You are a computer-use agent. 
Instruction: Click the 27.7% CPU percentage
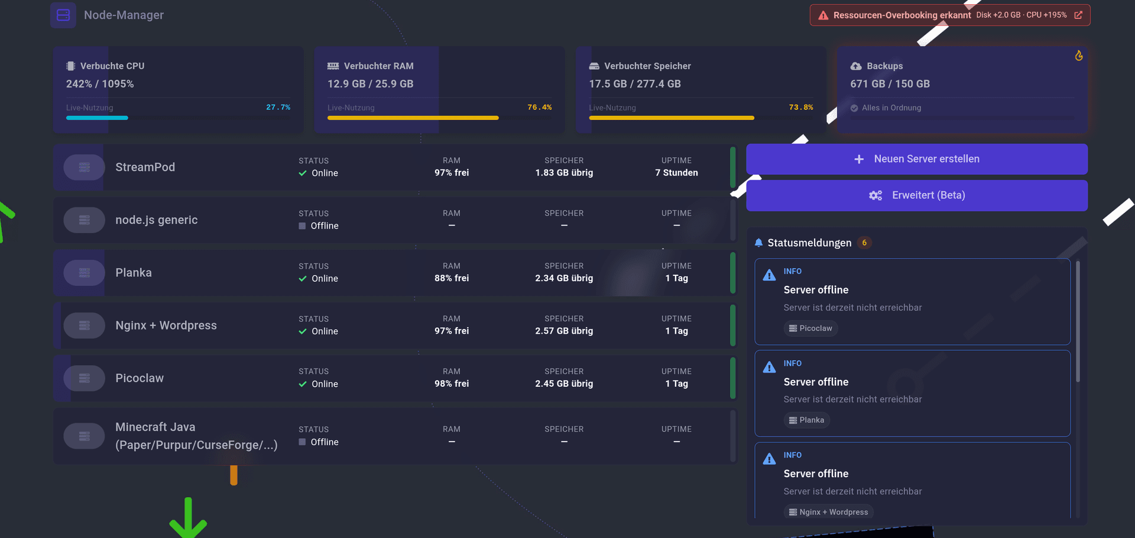click(278, 107)
